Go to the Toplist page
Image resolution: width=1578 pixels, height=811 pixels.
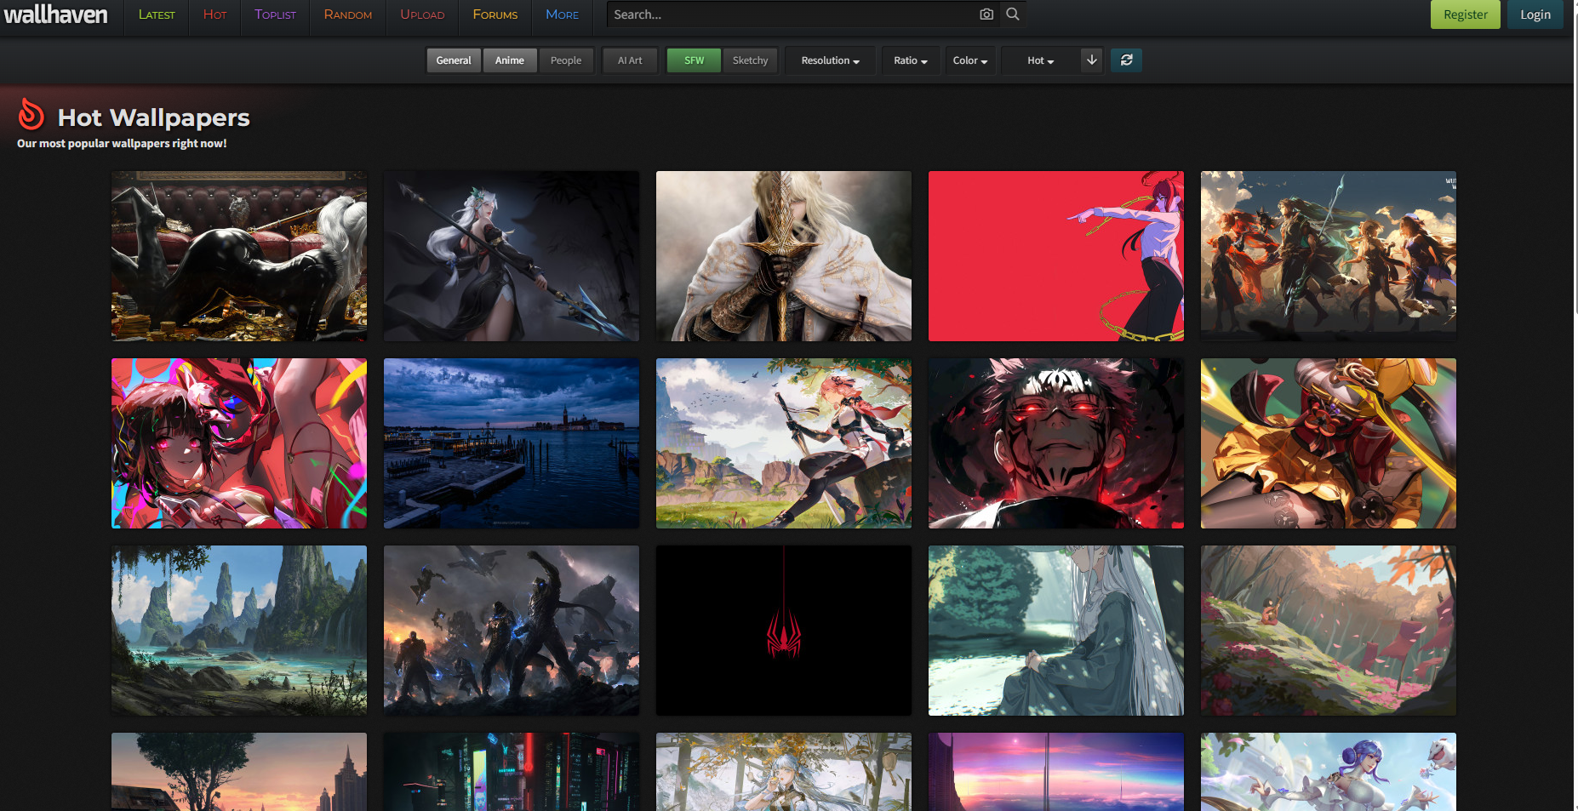[x=275, y=14]
